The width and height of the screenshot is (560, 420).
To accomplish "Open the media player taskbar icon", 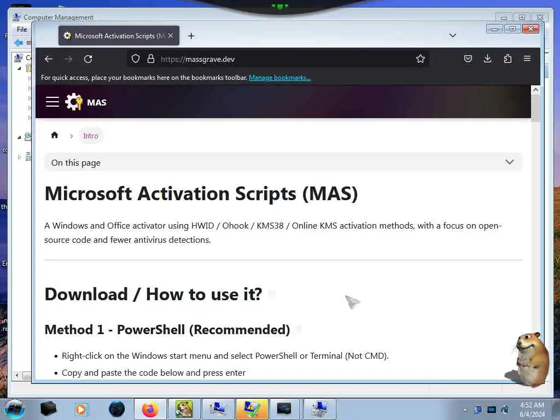I will [81, 409].
